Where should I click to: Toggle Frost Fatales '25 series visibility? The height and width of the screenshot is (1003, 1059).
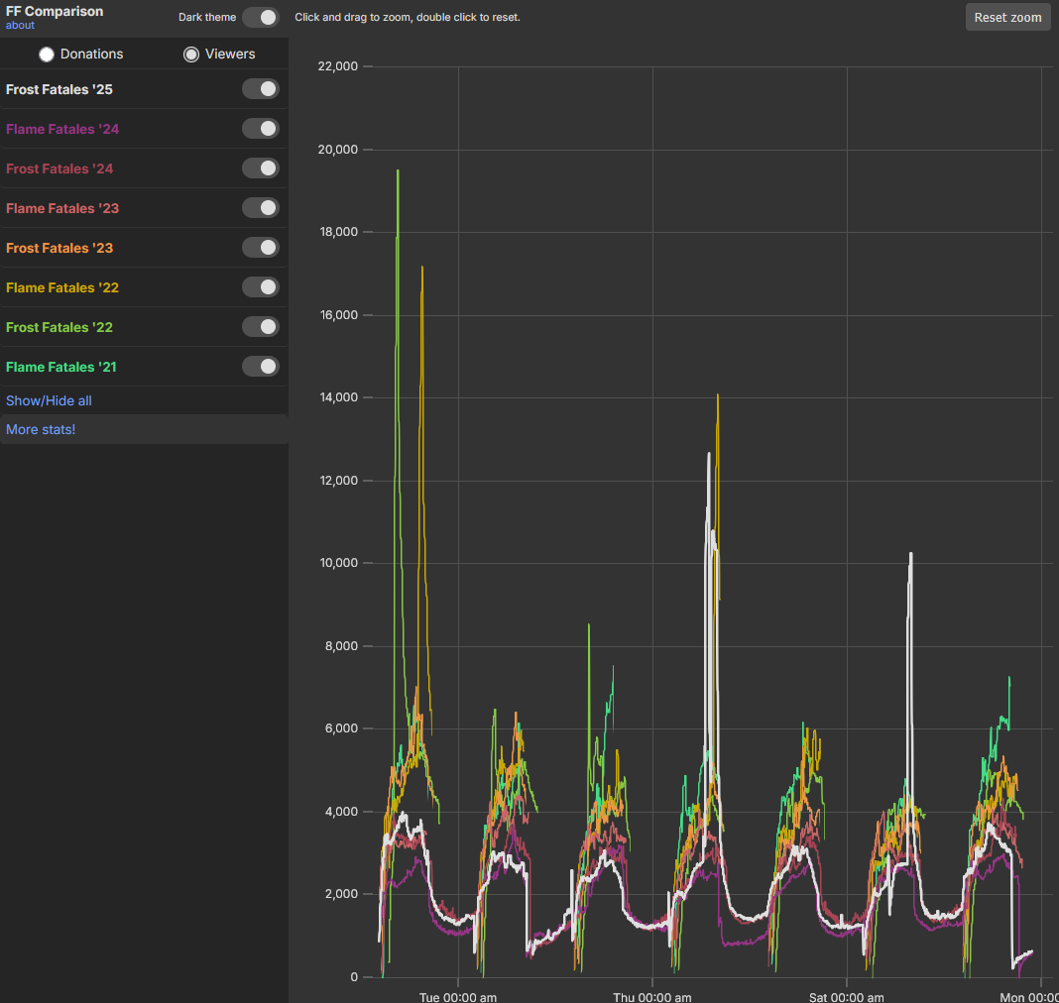[261, 89]
